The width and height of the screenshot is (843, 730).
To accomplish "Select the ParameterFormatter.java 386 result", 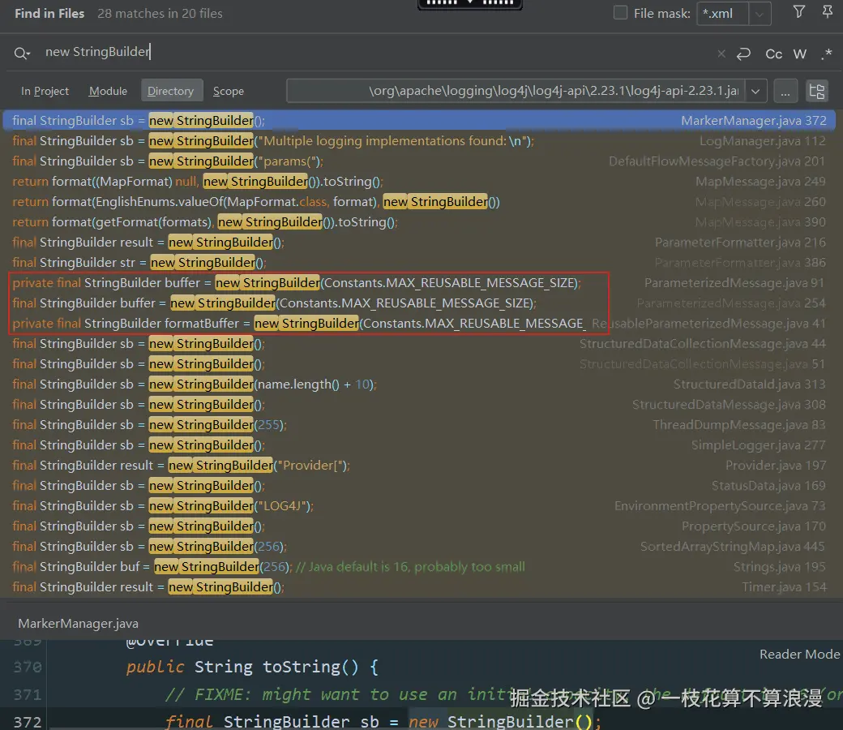I will (x=419, y=263).
